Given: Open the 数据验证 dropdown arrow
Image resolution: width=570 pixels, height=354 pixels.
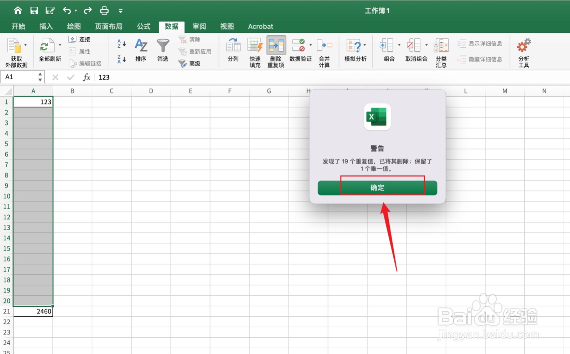Looking at the screenshot, I should point(310,46).
